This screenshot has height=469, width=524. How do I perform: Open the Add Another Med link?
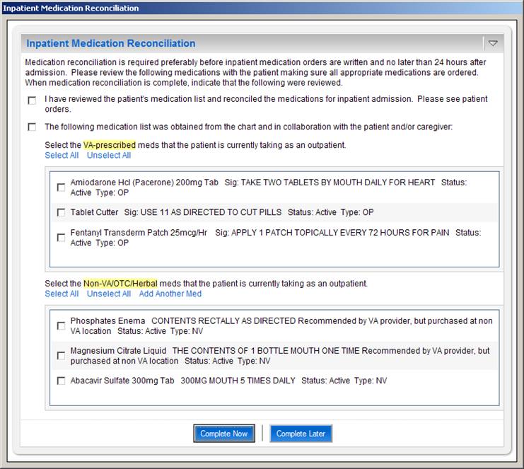tap(170, 294)
